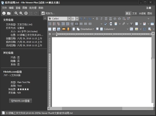Click the insert table icon
This screenshot has width=156, height=116.
pos(152,24)
